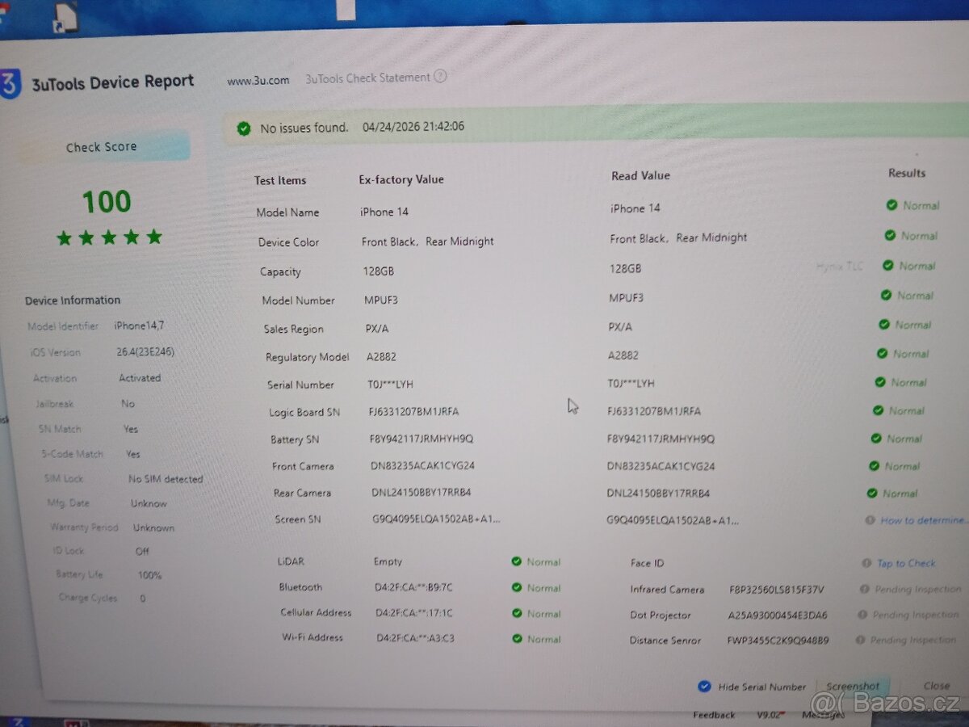Click the SIM Lock value No SIM detected

[x=166, y=479]
